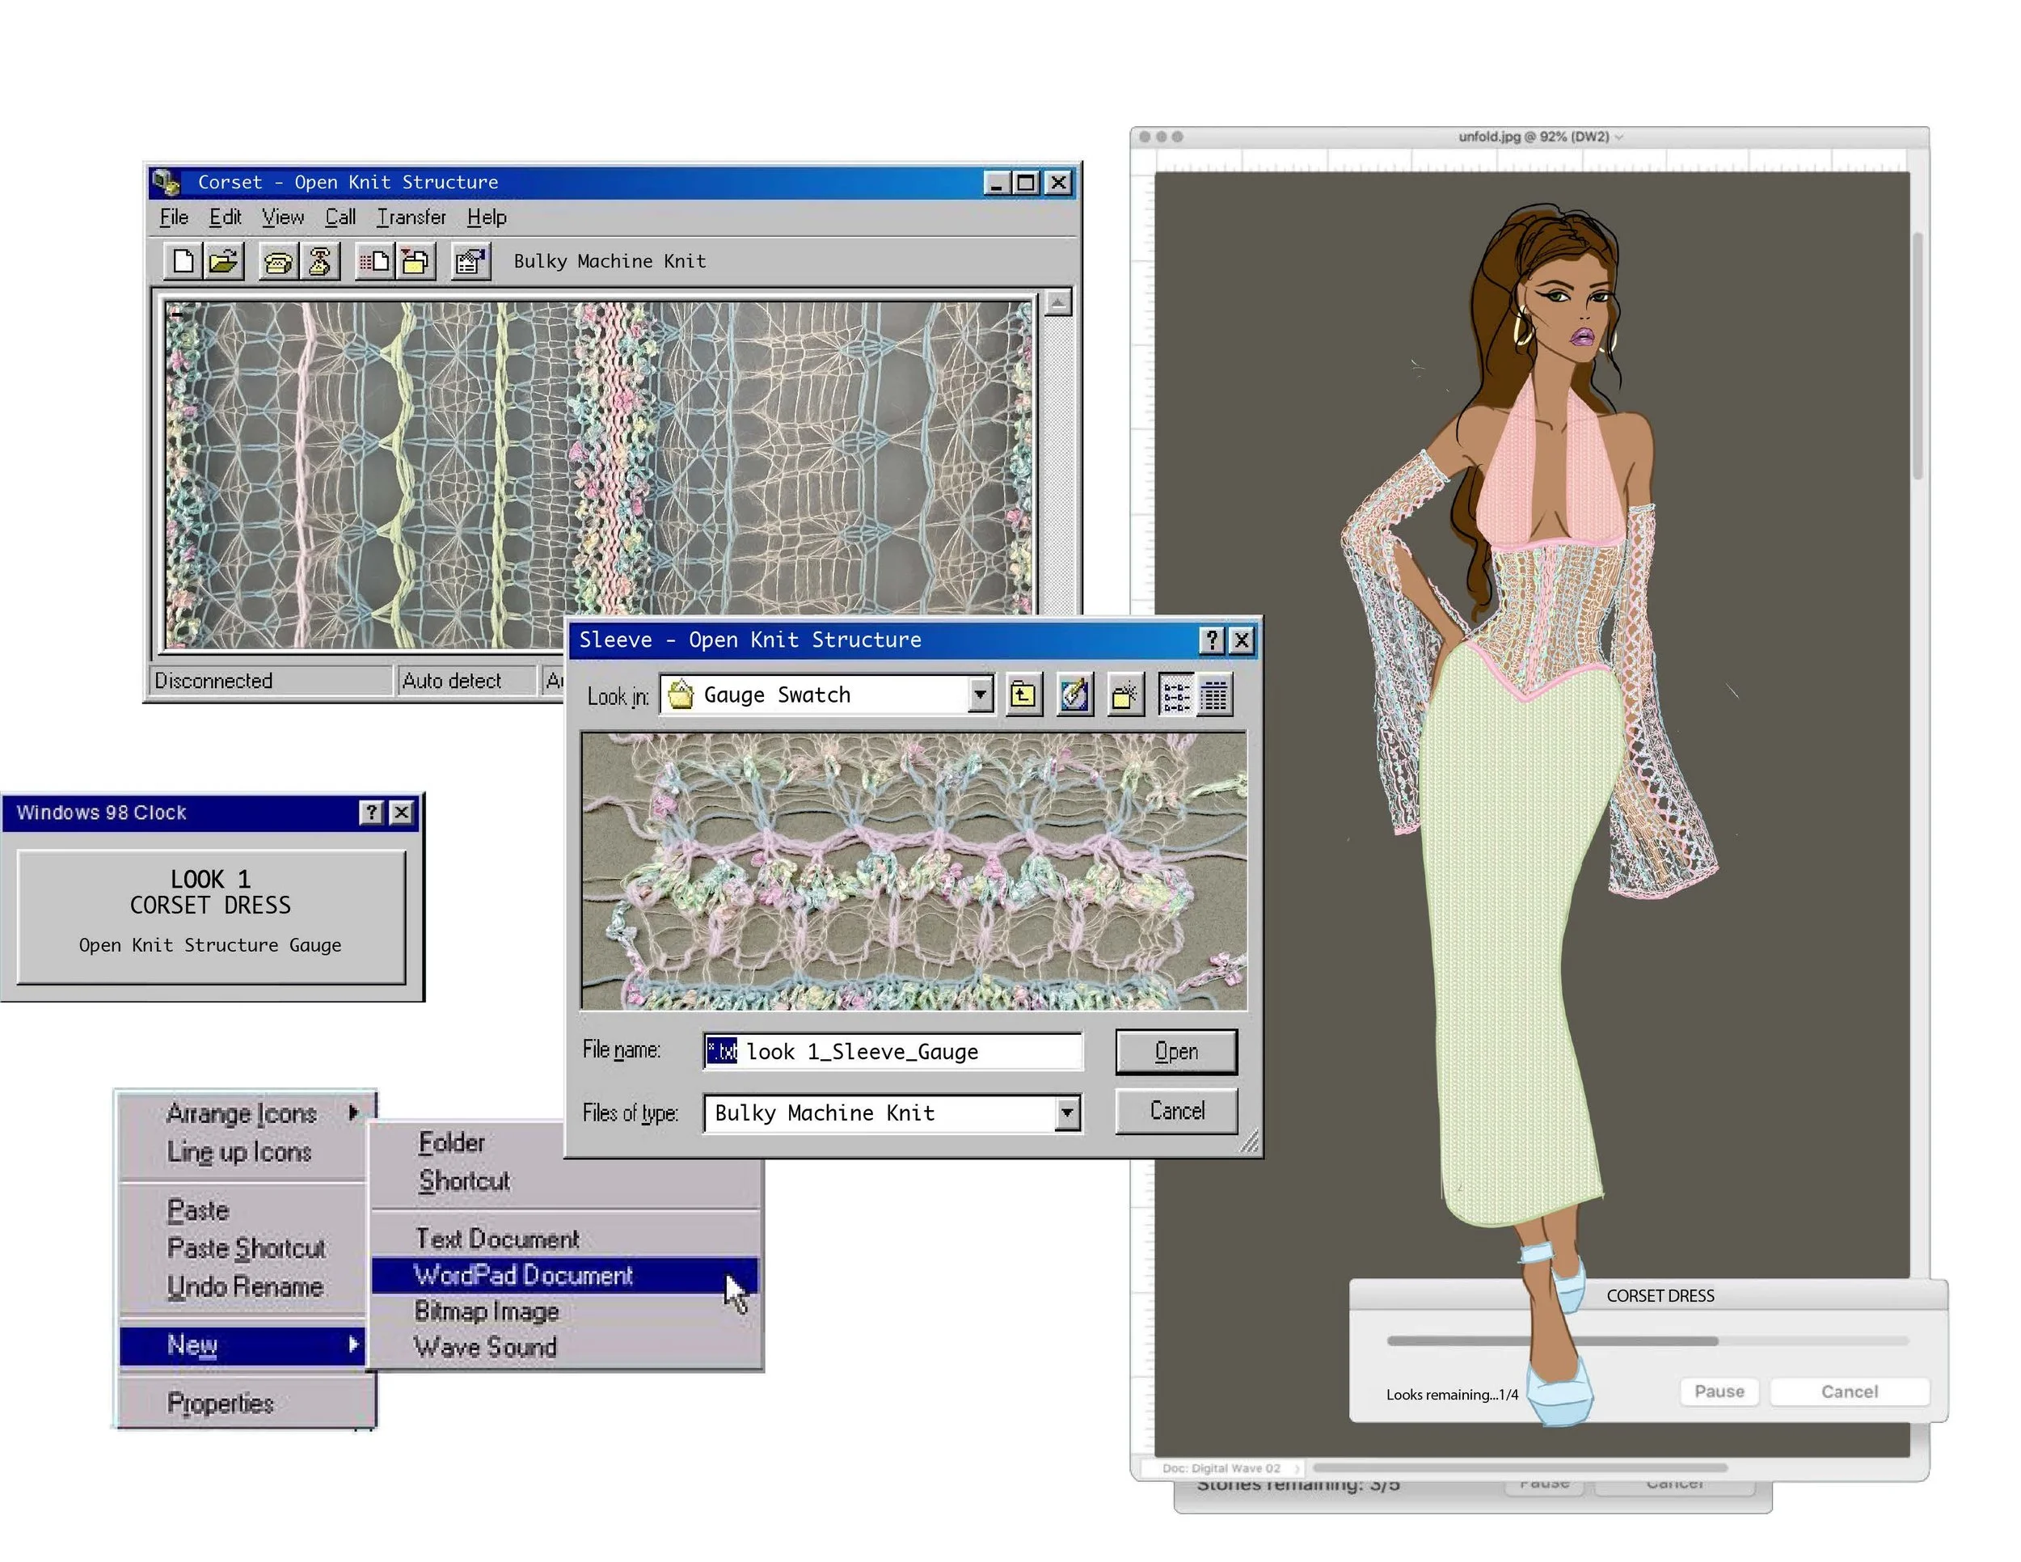
Task: Switch to List view in Sleeve dialog
Action: pos(1176,695)
